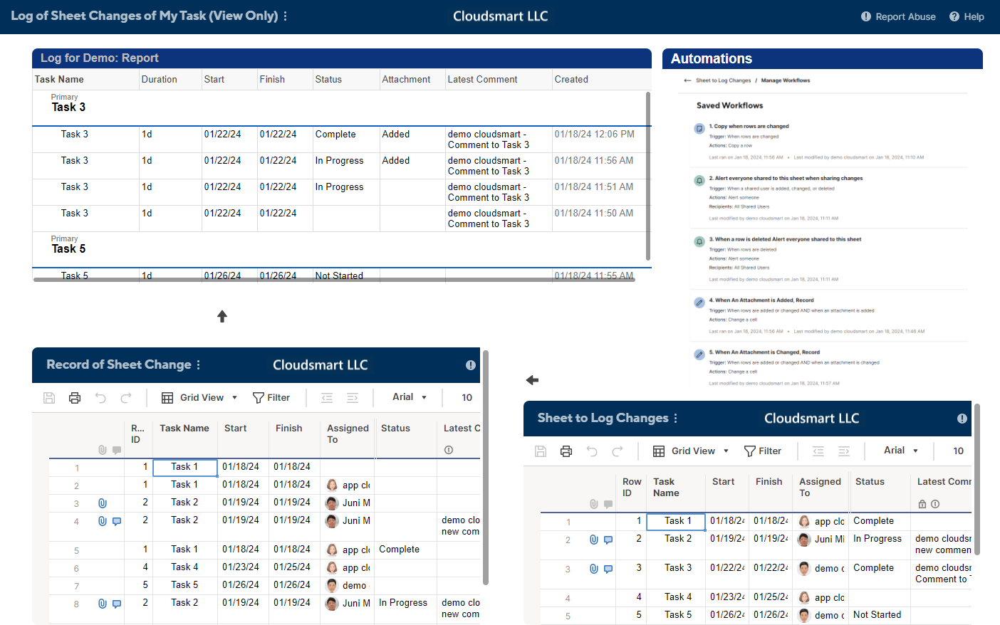Click Redo in Record of Sheet Change toolbar

tap(126, 398)
